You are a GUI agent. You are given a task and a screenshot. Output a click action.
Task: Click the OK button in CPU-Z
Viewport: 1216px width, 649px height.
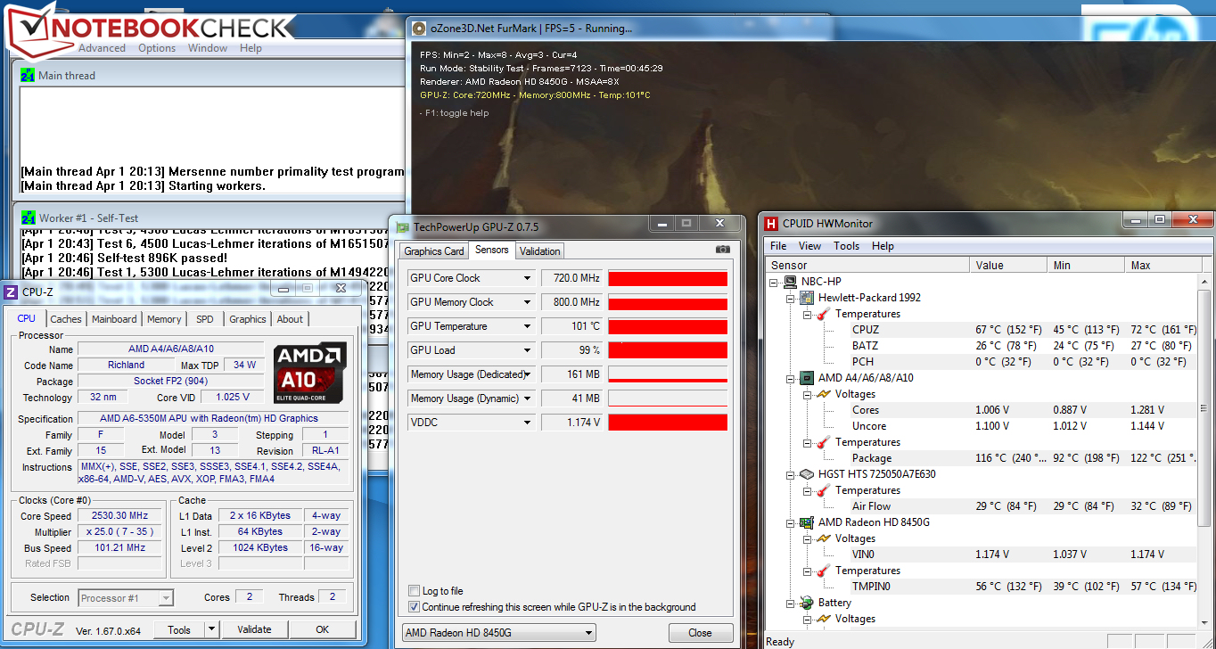pos(323,629)
